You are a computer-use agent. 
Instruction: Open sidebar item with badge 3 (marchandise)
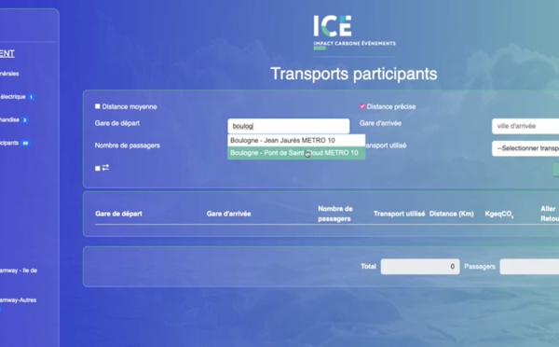click(x=14, y=120)
